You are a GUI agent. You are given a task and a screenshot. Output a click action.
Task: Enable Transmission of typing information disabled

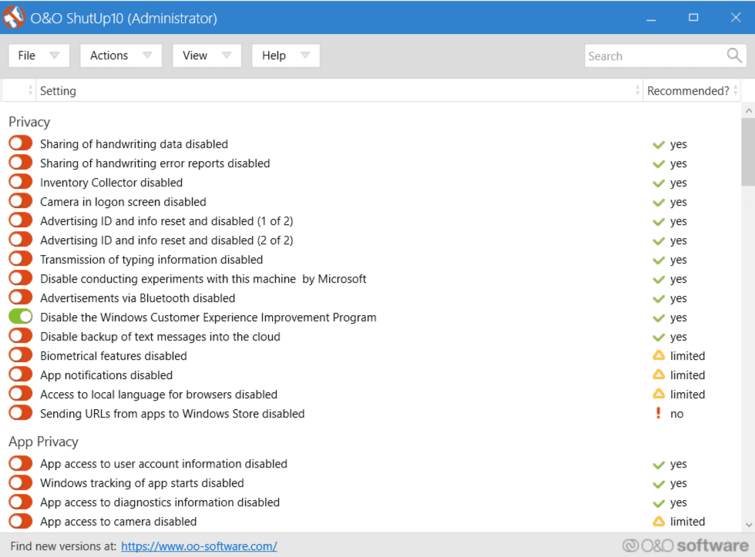20,259
